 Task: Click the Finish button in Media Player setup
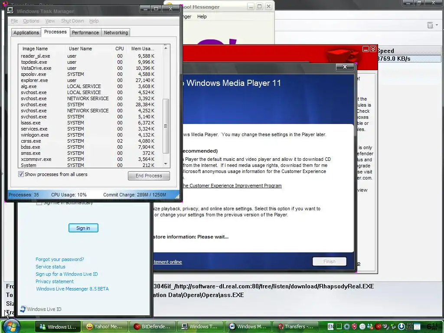330,261
